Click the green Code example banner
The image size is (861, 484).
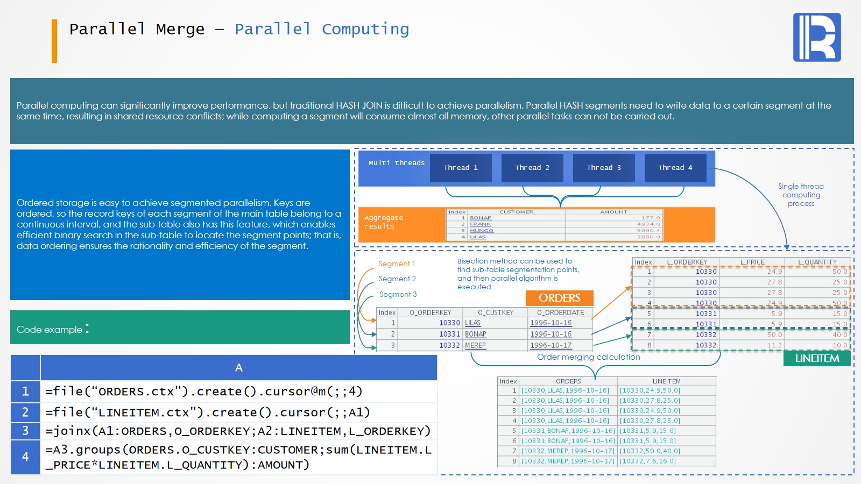(180, 328)
